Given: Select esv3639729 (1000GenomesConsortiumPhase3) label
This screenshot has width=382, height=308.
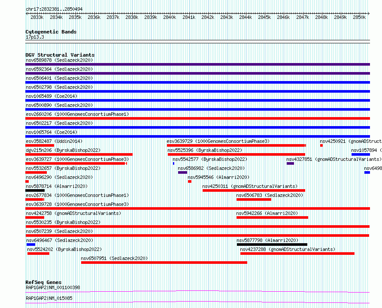Looking at the screenshot, I should (x=218, y=141).
